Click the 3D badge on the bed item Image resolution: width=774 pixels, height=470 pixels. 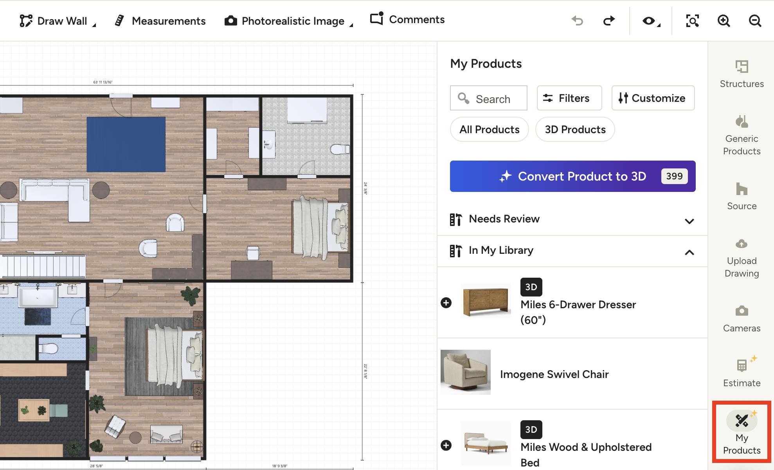click(531, 430)
